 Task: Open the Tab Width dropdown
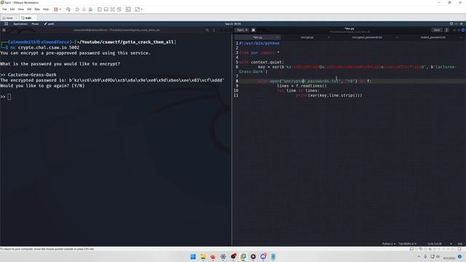tap(407, 244)
